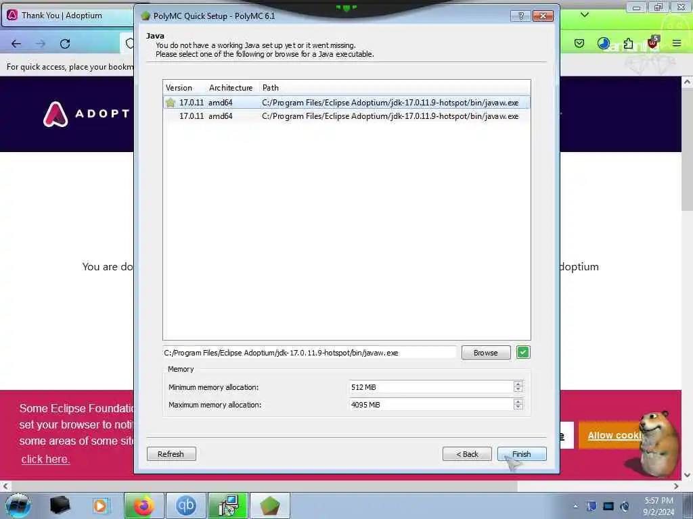The width and height of the screenshot is (693, 519).
Task: Open the black box taskbar app
Action: click(60, 505)
